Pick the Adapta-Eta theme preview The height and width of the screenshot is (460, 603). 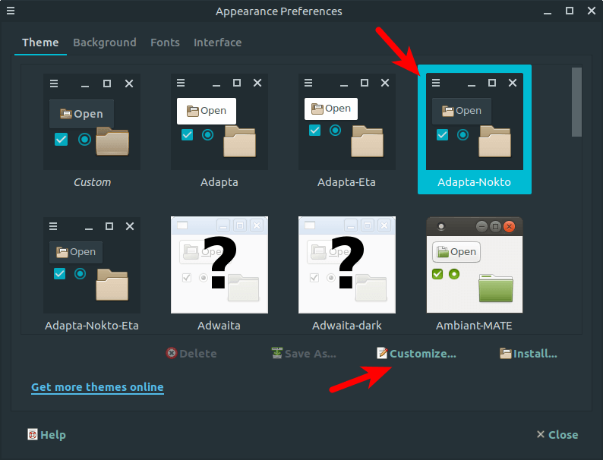347,122
